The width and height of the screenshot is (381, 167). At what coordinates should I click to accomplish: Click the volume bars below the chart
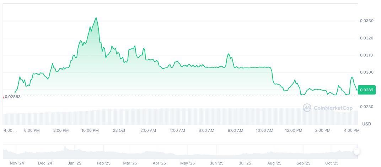pos(178,117)
